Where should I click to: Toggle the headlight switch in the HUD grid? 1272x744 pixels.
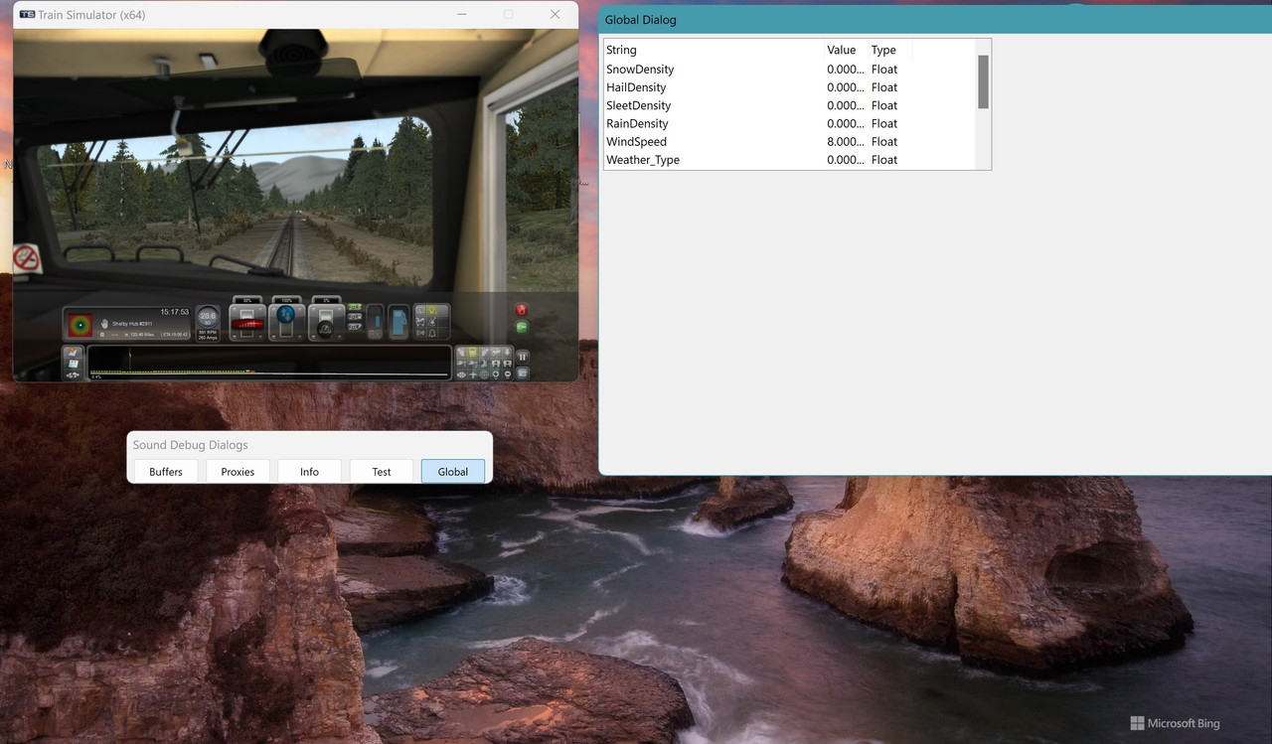click(431, 311)
